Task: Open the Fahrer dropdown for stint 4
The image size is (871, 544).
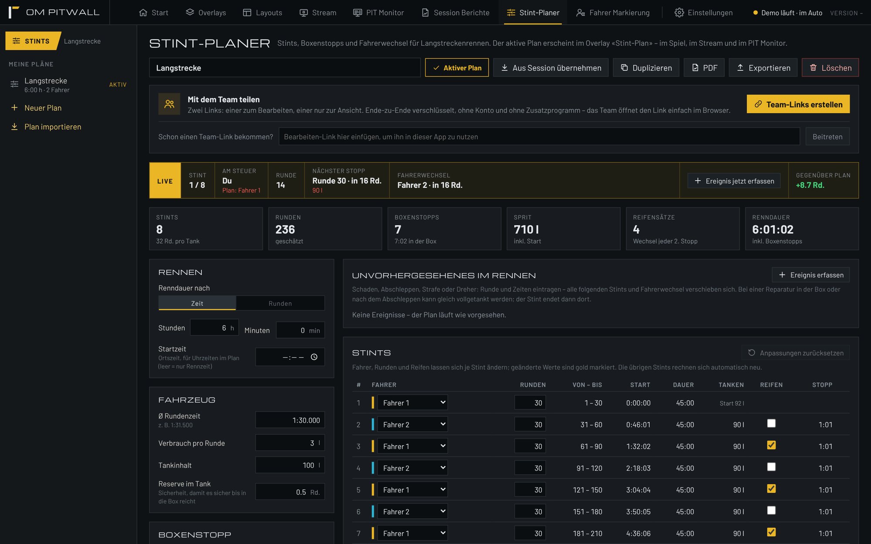Action: coord(412,468)
